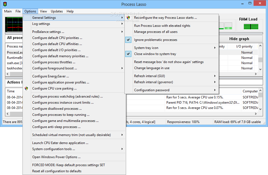The height and width of the screenshot is (175, 268).
Task: Select Change language in use
Action: (x=172, y=68)
